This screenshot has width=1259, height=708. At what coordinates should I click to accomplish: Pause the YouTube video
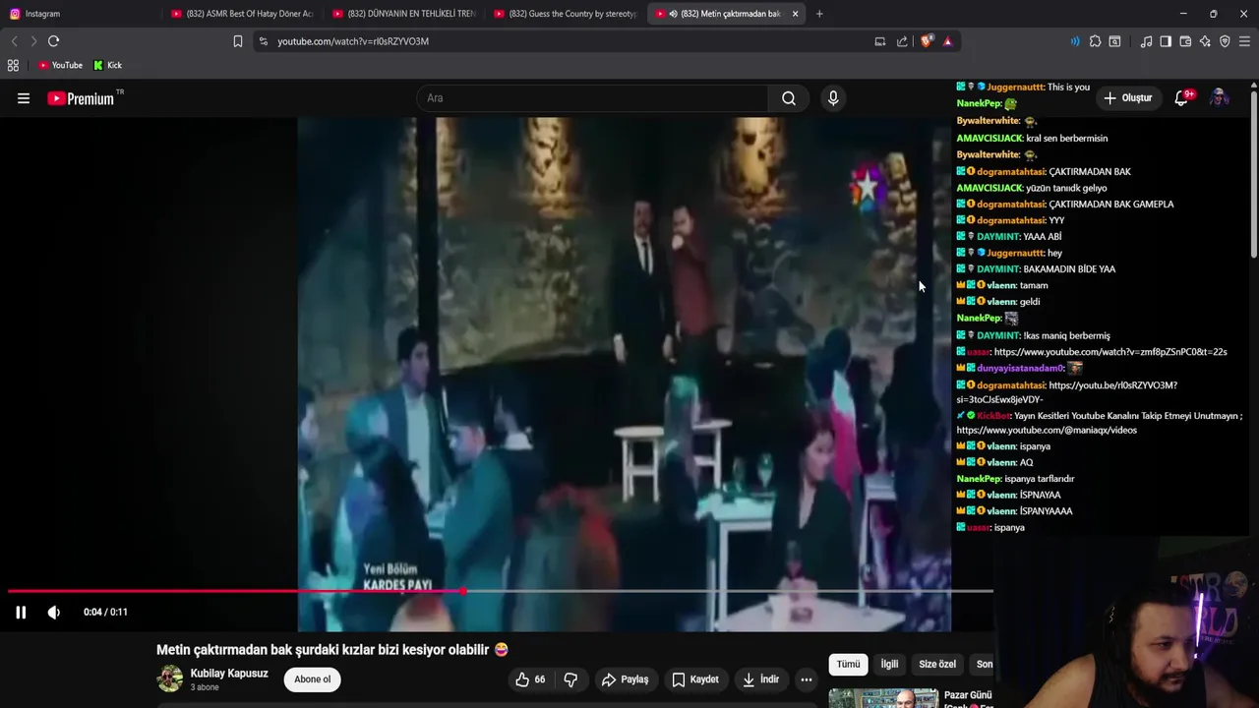[21, 612]
